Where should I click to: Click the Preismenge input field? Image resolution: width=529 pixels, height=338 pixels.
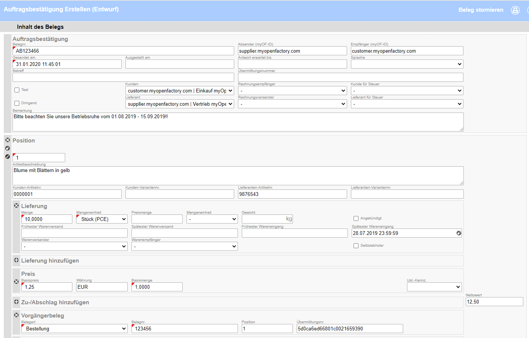[157, 219]
